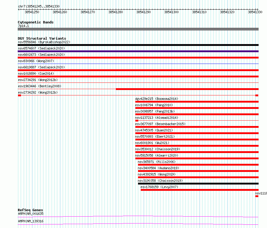Click the small red block at start of esv2734292

pyautogui.click(x=19, y=95)
